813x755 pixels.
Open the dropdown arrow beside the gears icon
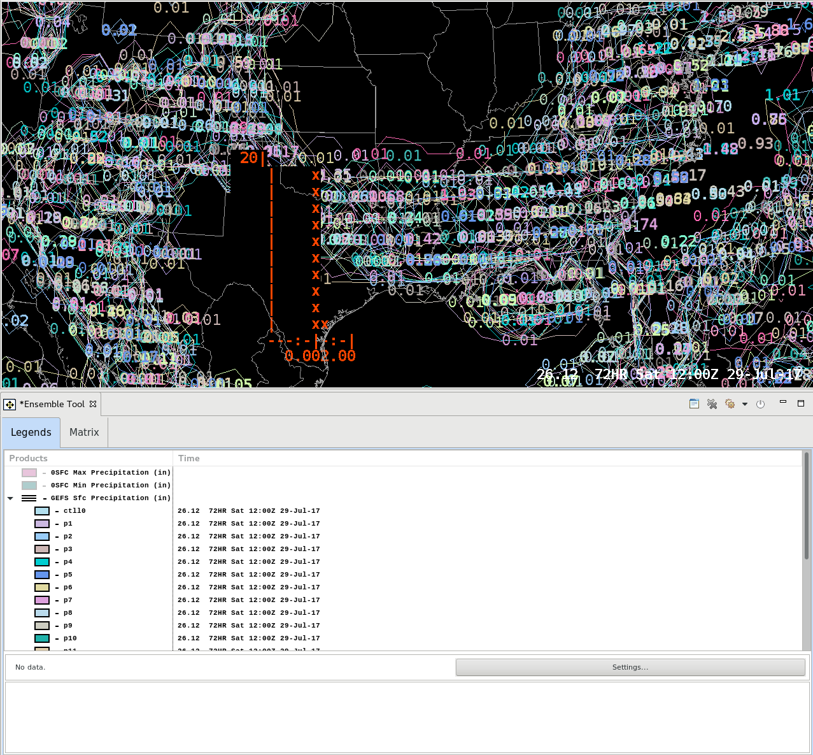pos(744,404)
